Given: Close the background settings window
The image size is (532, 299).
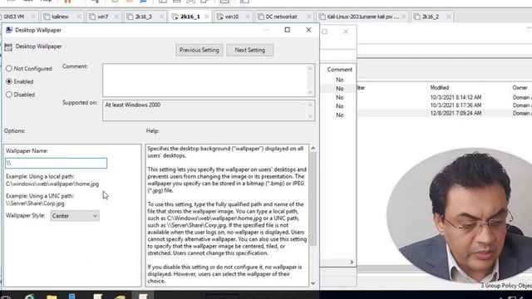Looking at the screenshot, I should click(346, 32).
